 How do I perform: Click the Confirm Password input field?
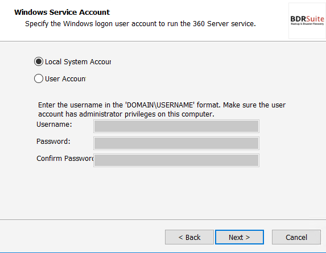point(176,160)
